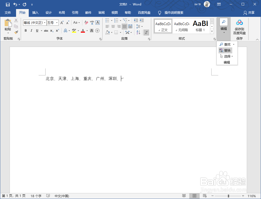Expand the font color dropdown arrow

point(87,31)
